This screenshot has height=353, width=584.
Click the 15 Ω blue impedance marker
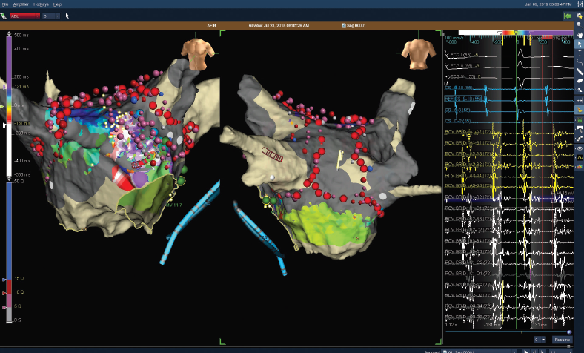pyautogui.click(x=4, y=279)
